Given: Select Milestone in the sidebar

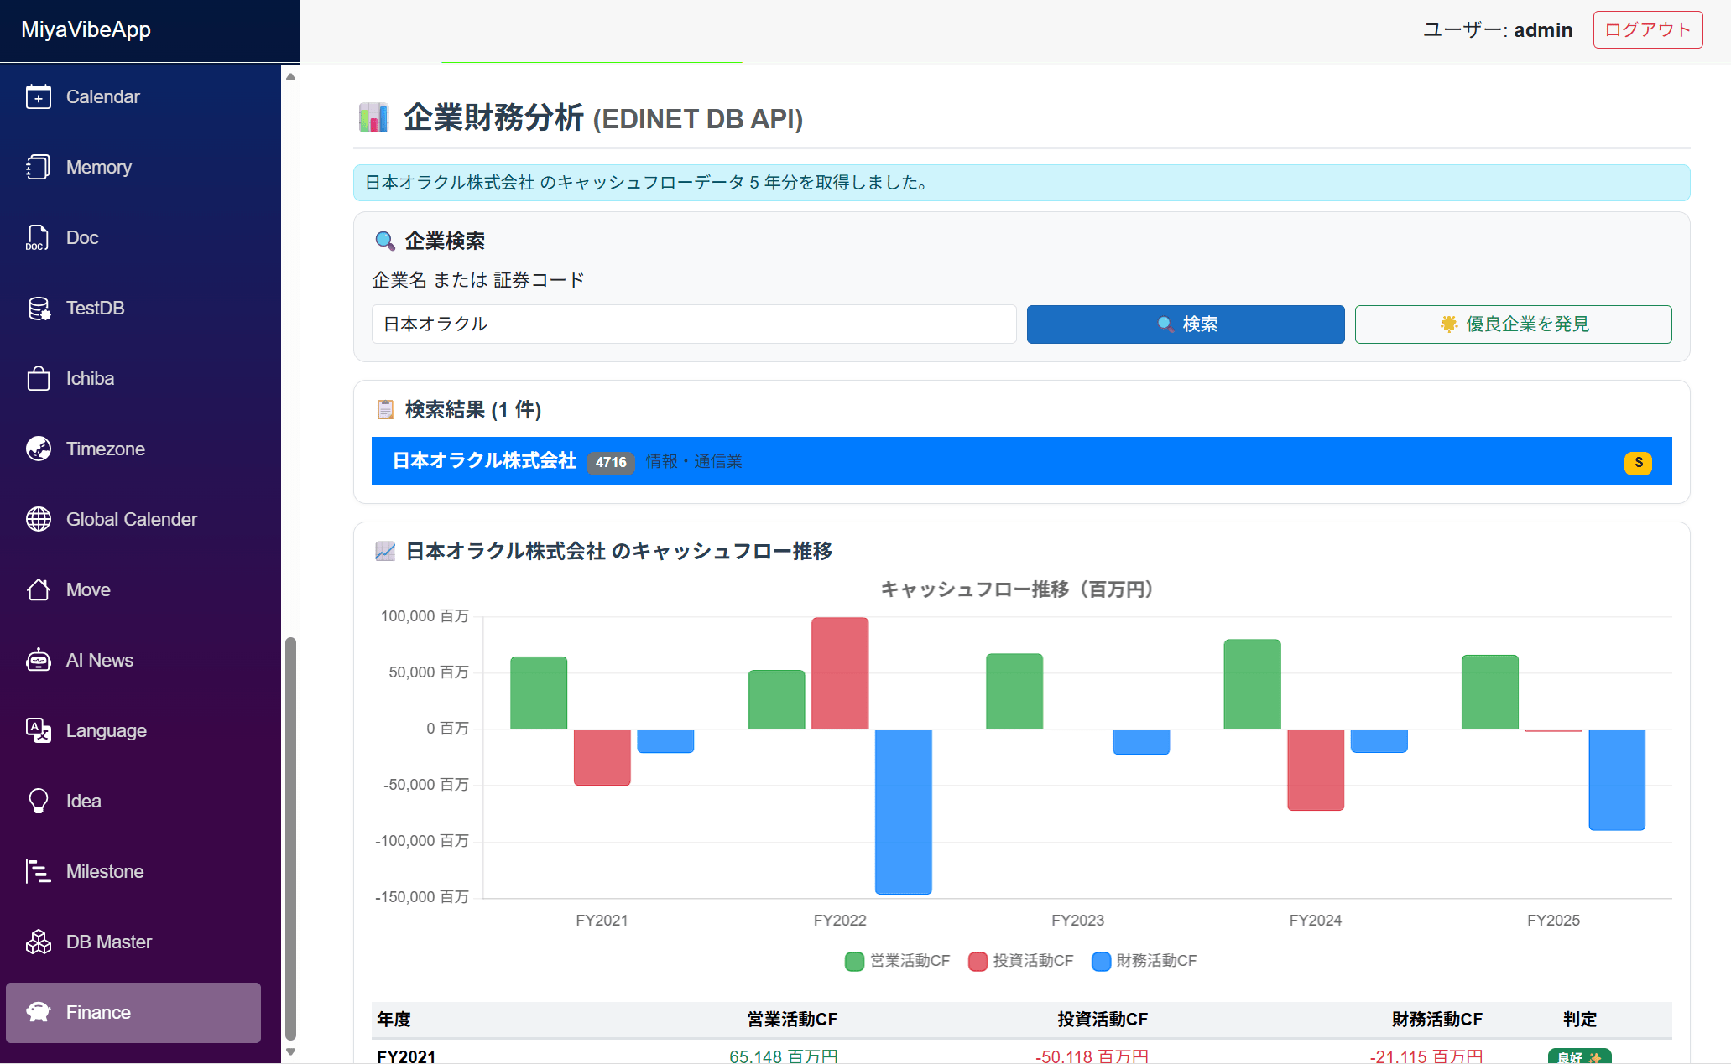Looking at the screenshot, I should [x=105, y=872].
